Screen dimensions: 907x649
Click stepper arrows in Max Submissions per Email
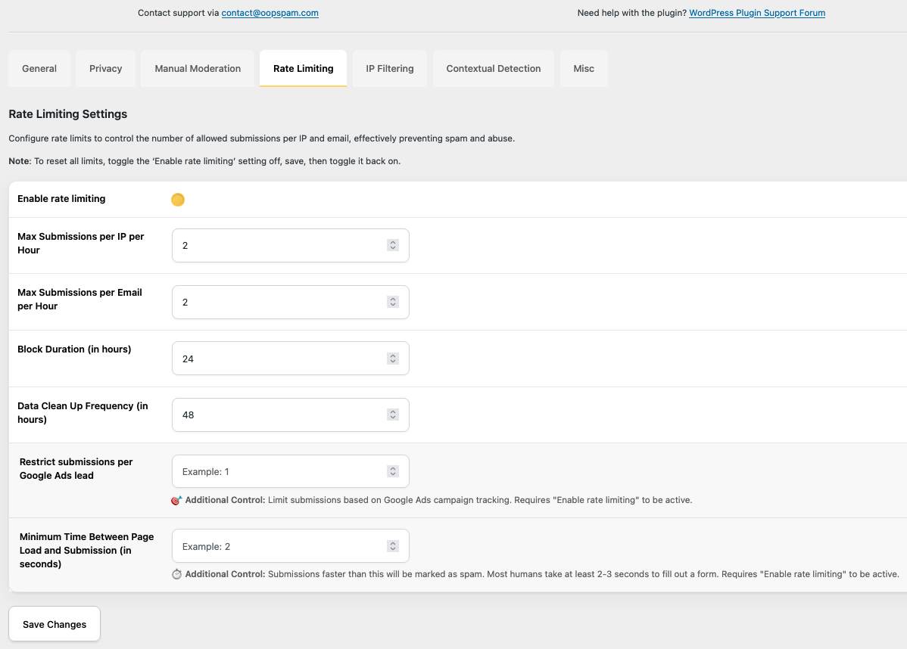pos(392,302)
